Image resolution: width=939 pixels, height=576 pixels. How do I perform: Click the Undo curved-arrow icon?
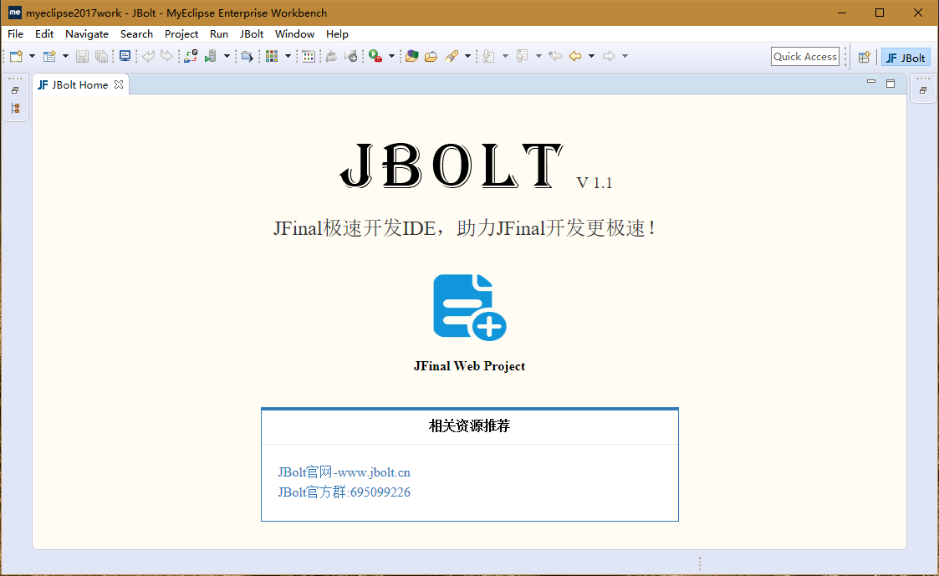(148, 56)
